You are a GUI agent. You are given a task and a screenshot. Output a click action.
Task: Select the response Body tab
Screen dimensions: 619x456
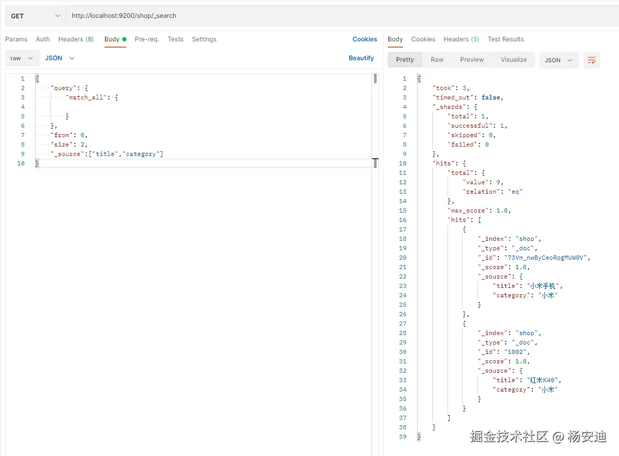click(395, 39)
